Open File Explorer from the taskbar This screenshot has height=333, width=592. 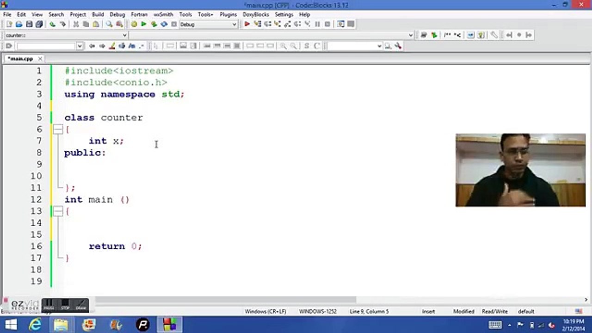[61, 325]
